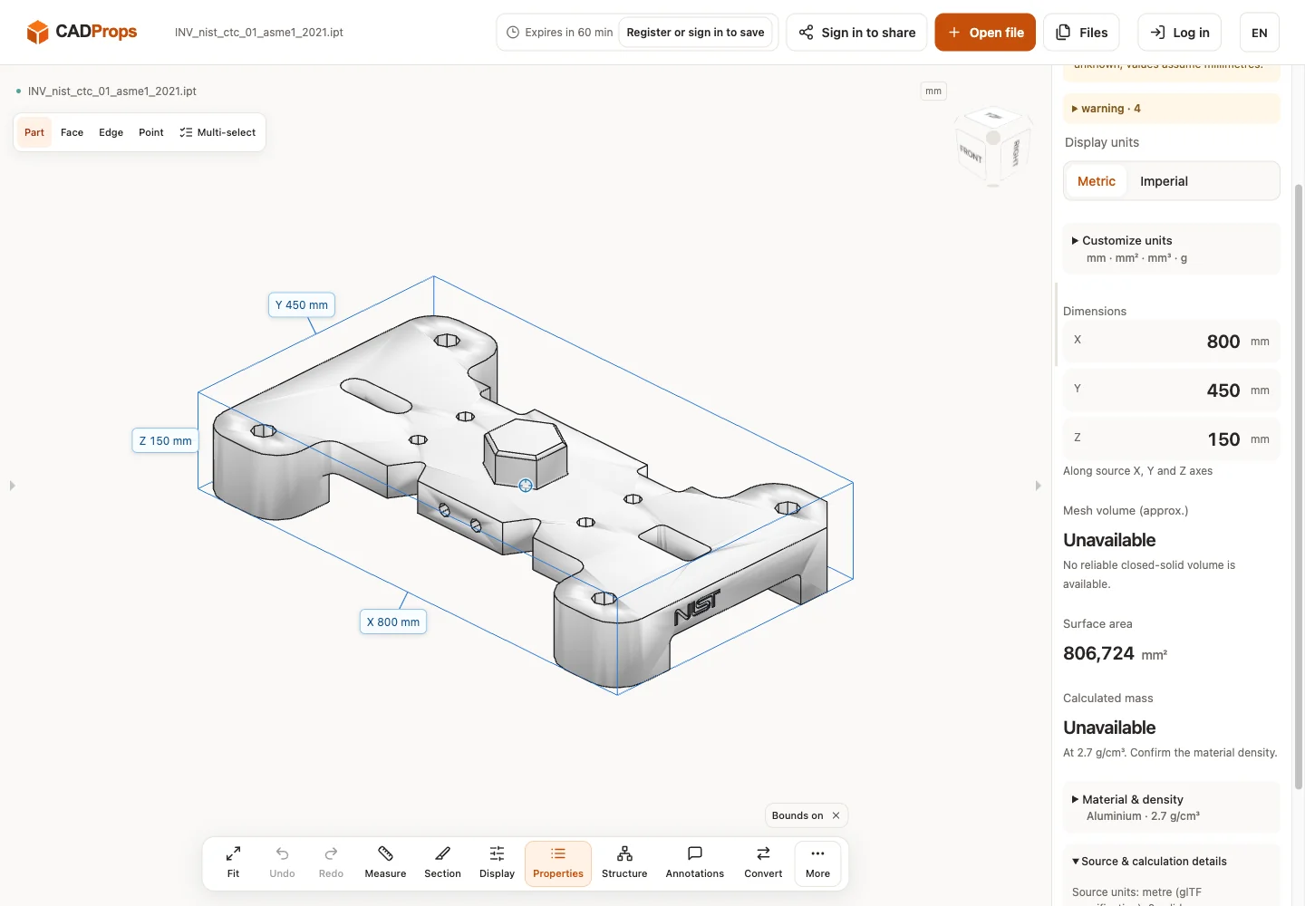Viewport: 1305px width, 906px height.
Task: Expand Material & density section
Action: click(x=1171, y=807)
